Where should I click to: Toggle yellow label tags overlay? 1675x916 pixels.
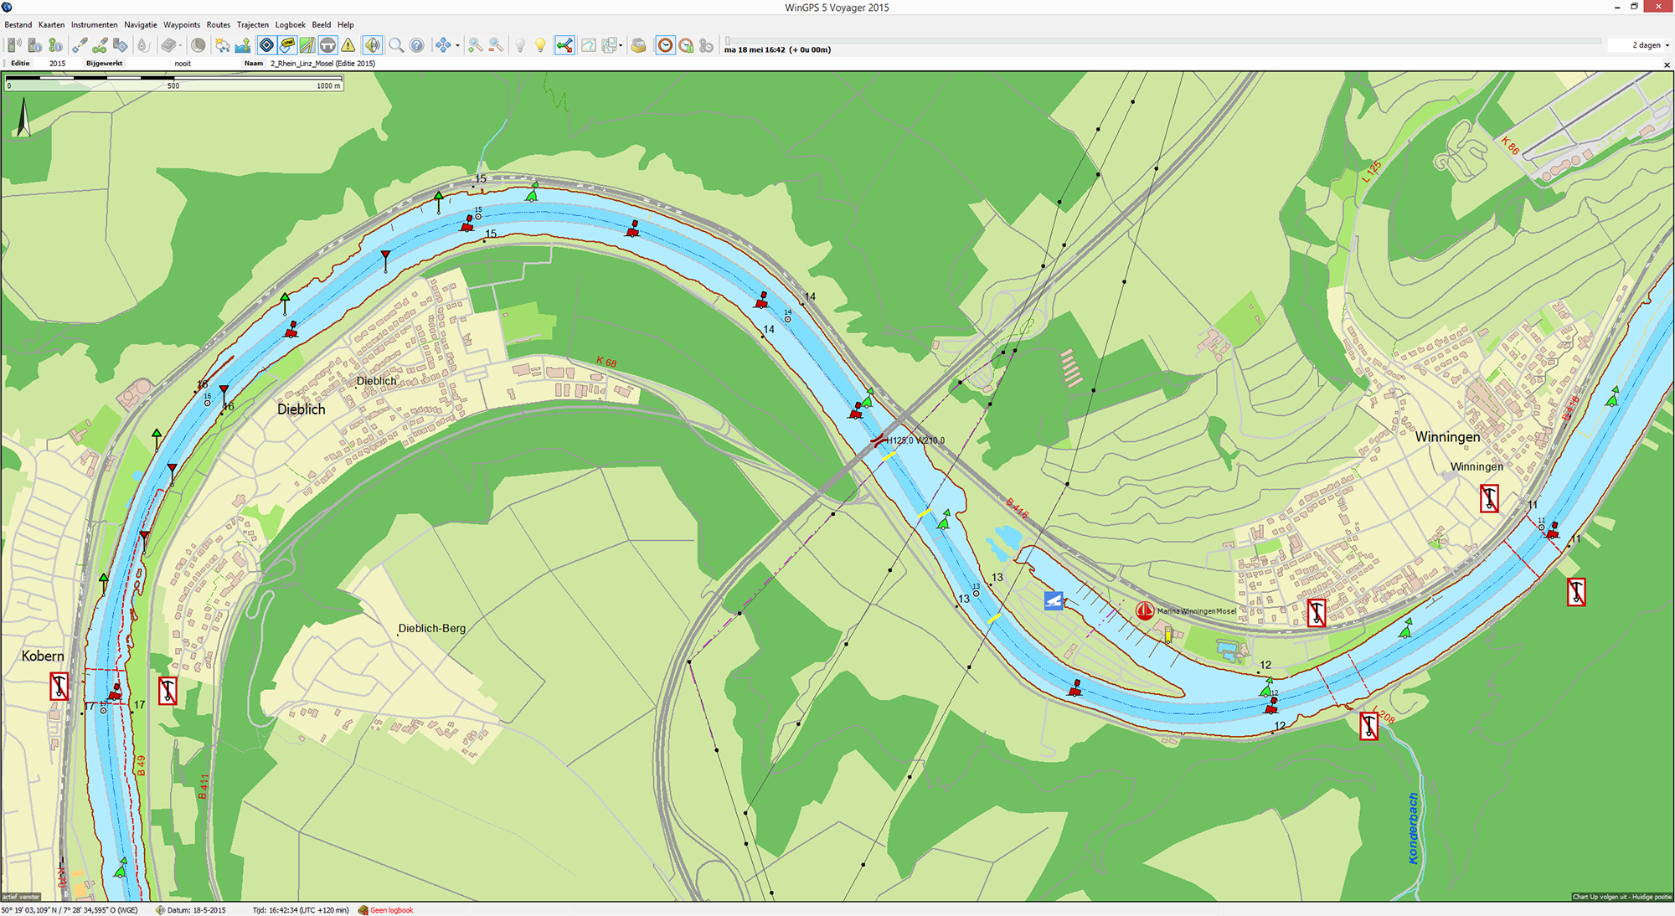[x=287, y=45]
